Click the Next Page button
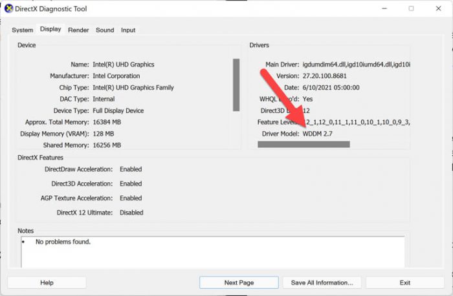453x296 pixels. [239, 282]
